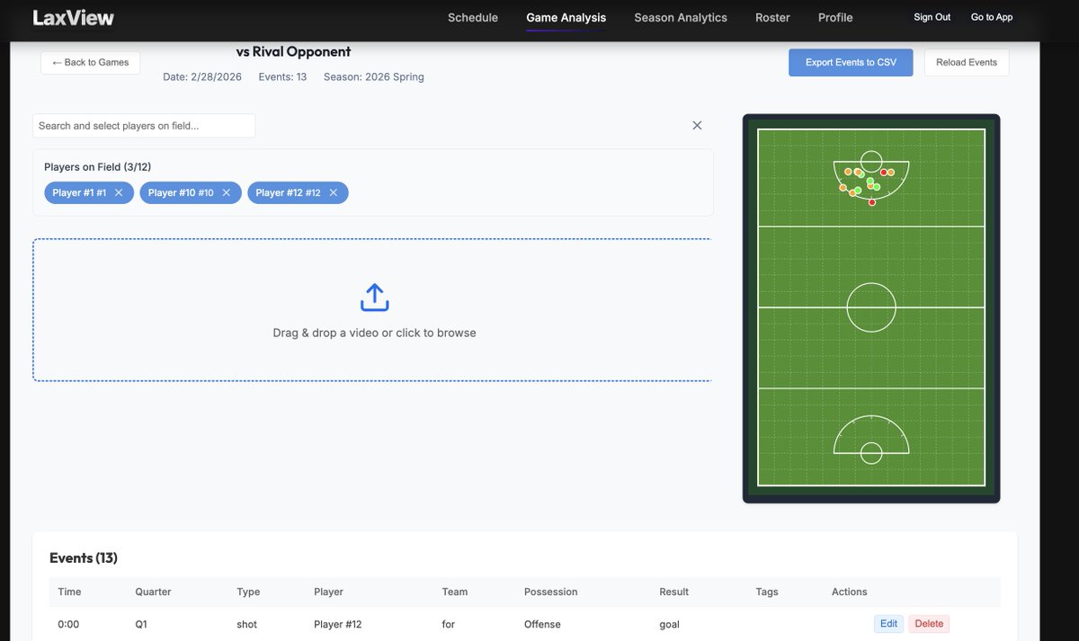The height and width of the screenshot is (641, 1079).
Task: Click the video drag and drop area text
Action: 374,333
